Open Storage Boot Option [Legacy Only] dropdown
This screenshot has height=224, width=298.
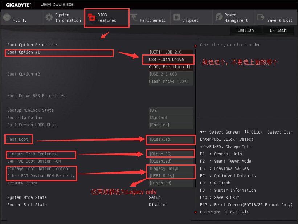click(x=171, y=169)
